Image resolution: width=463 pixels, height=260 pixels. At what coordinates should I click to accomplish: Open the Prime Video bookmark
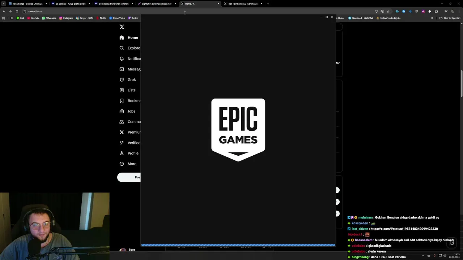(x=117, y=18)
